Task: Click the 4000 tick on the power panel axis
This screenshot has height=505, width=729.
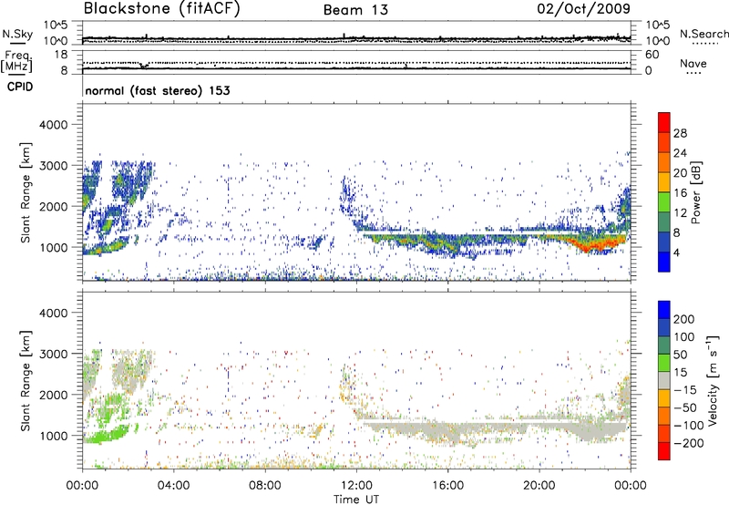Action: coord(54,125)
